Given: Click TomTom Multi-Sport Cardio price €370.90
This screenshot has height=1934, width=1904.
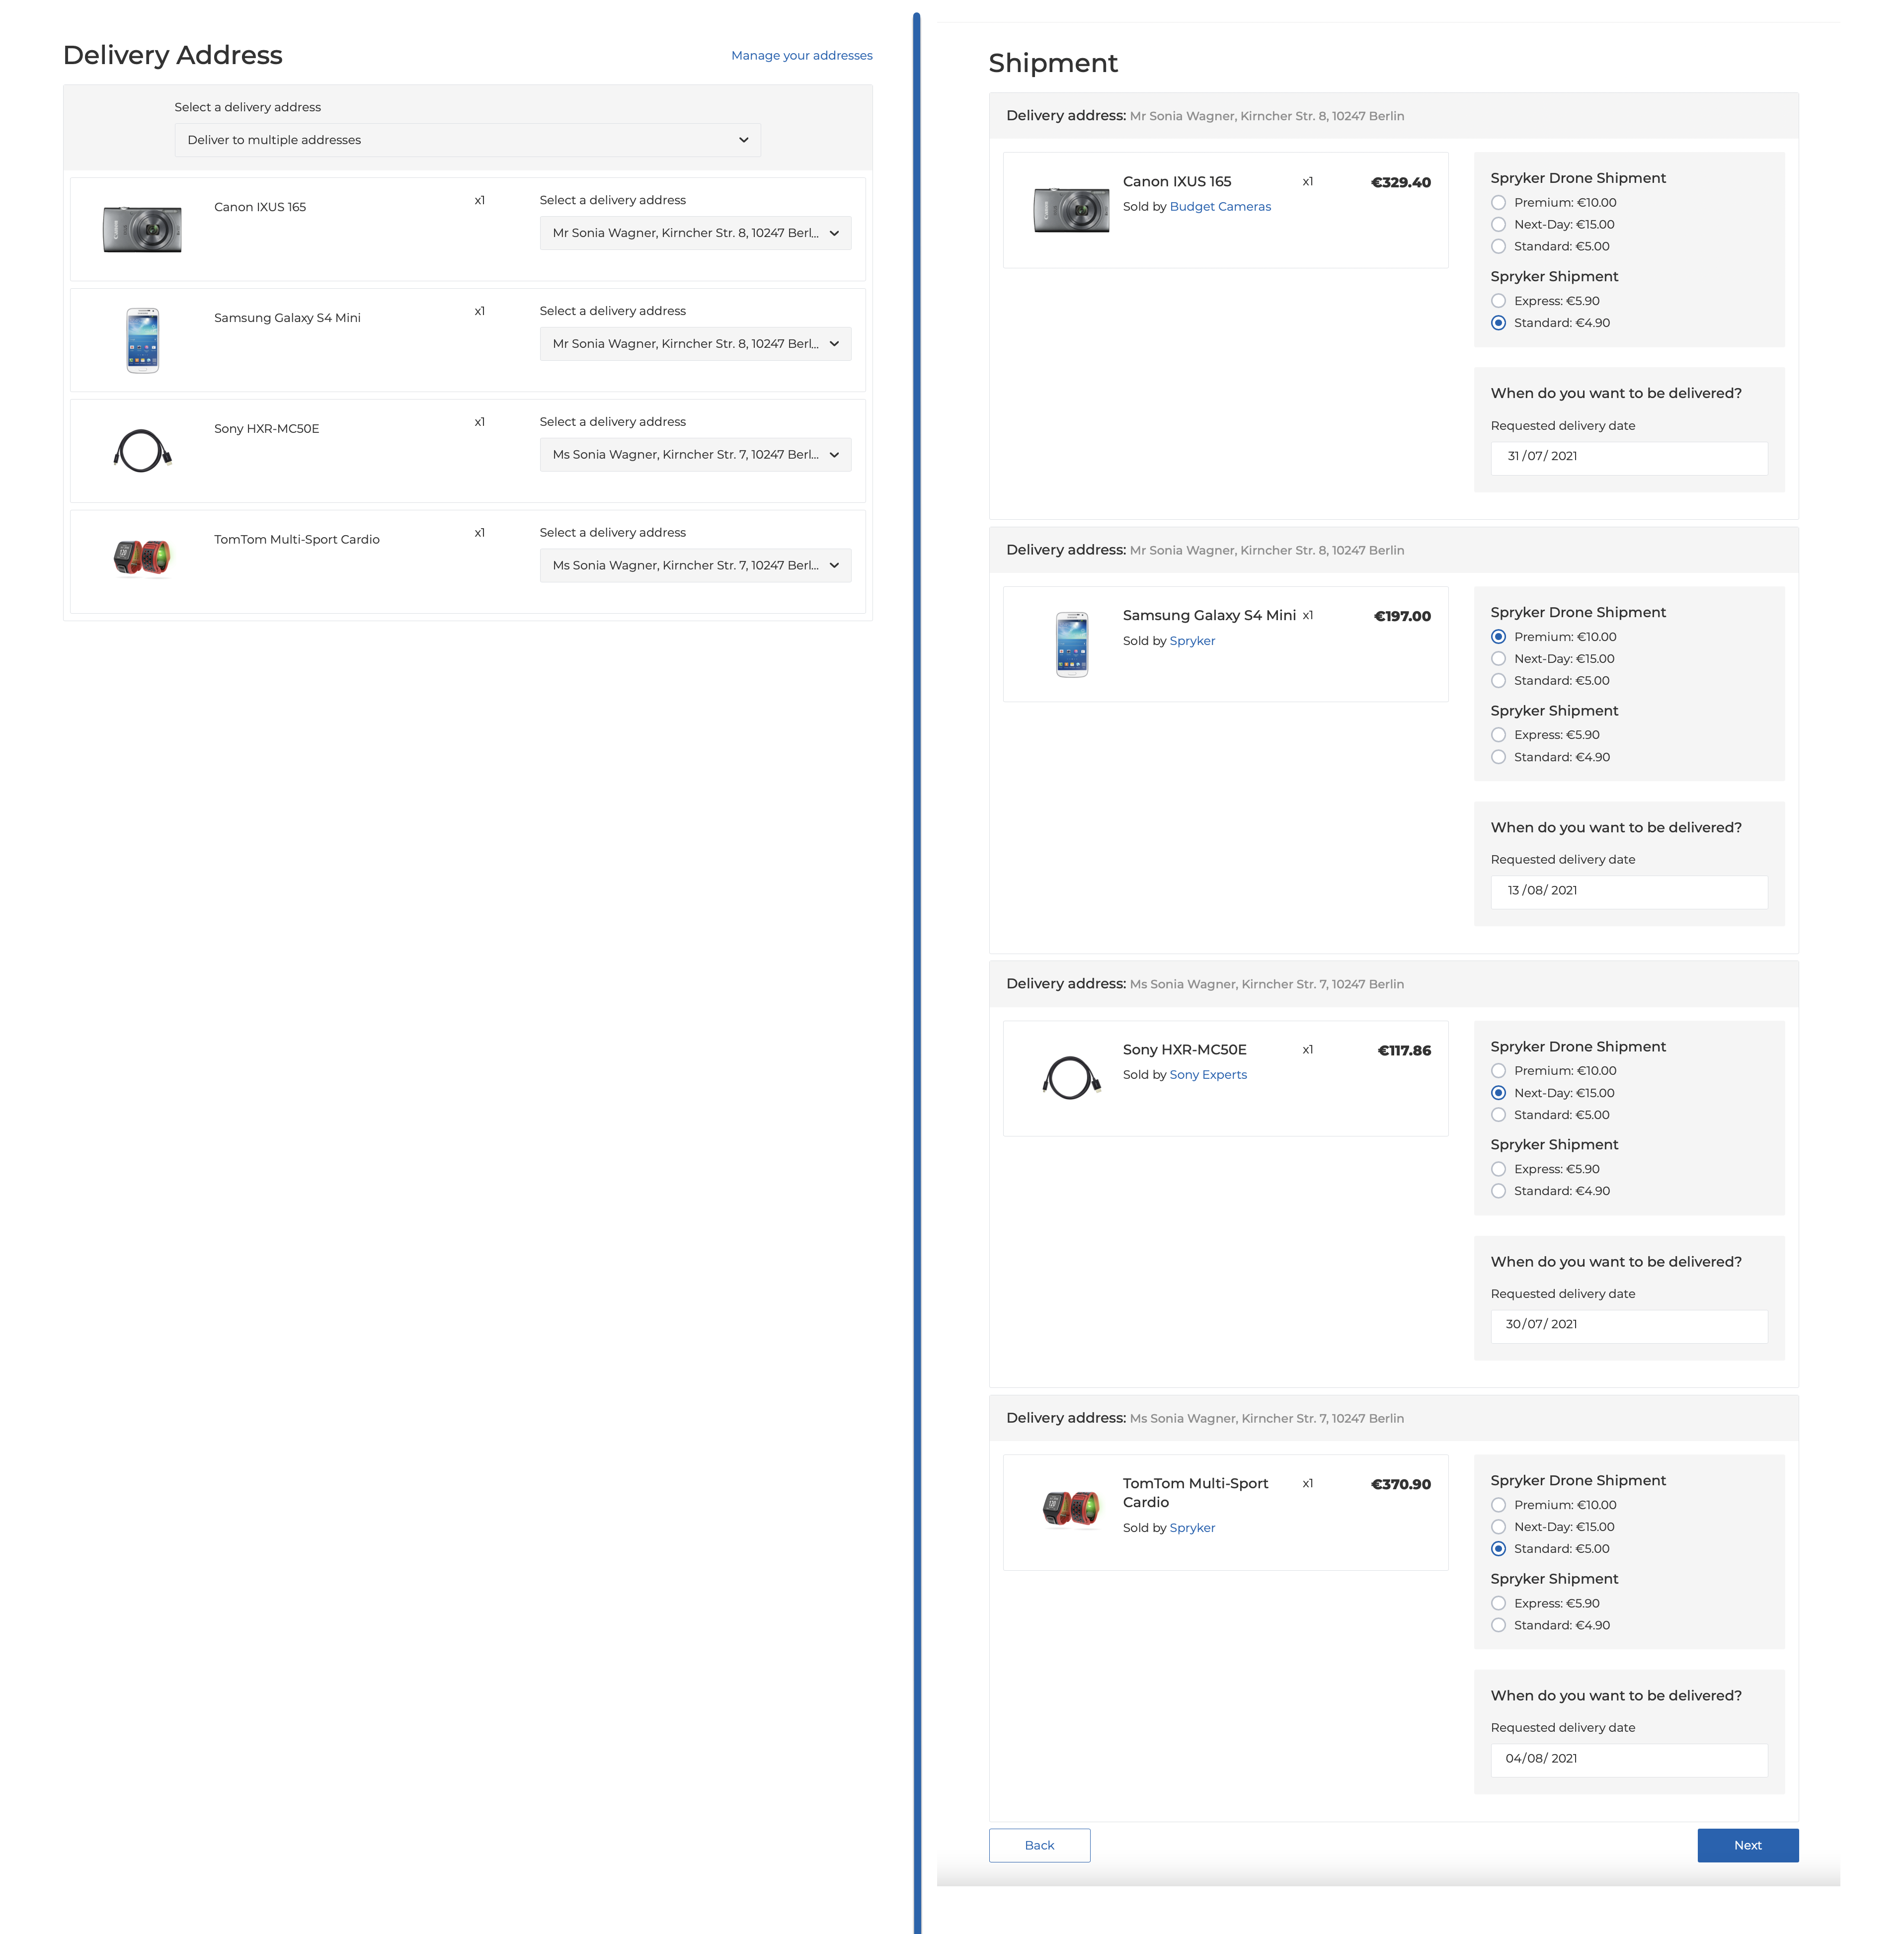Looking at the screenshot, I should coord(1400,1484).
